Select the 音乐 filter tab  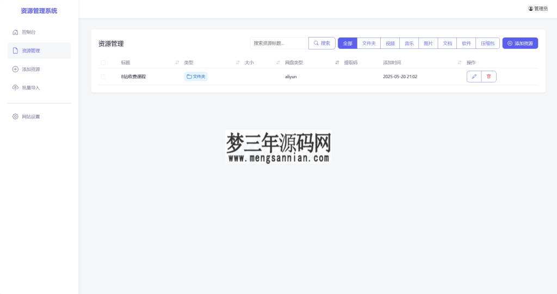click(409, 43)
